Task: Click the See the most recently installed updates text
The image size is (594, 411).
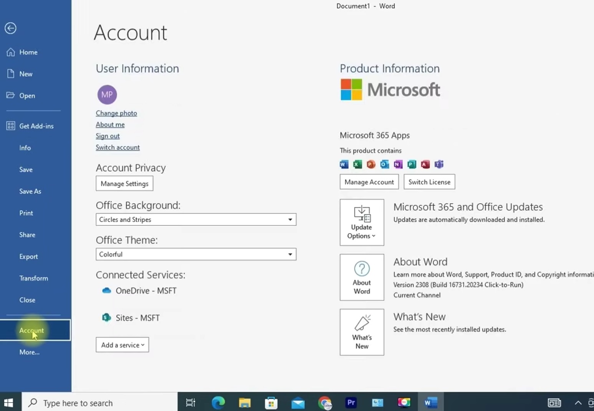Action: (x=450, y=329)
